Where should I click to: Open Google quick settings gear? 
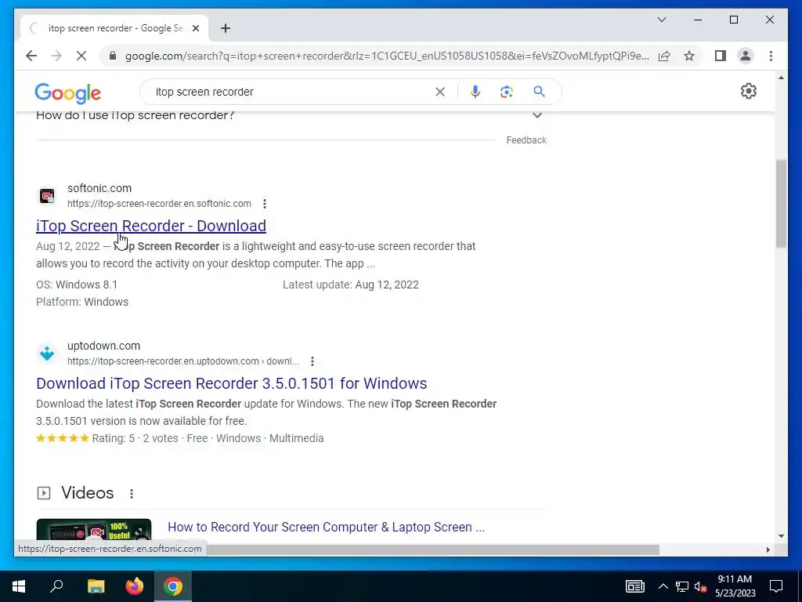click(748, 91)
